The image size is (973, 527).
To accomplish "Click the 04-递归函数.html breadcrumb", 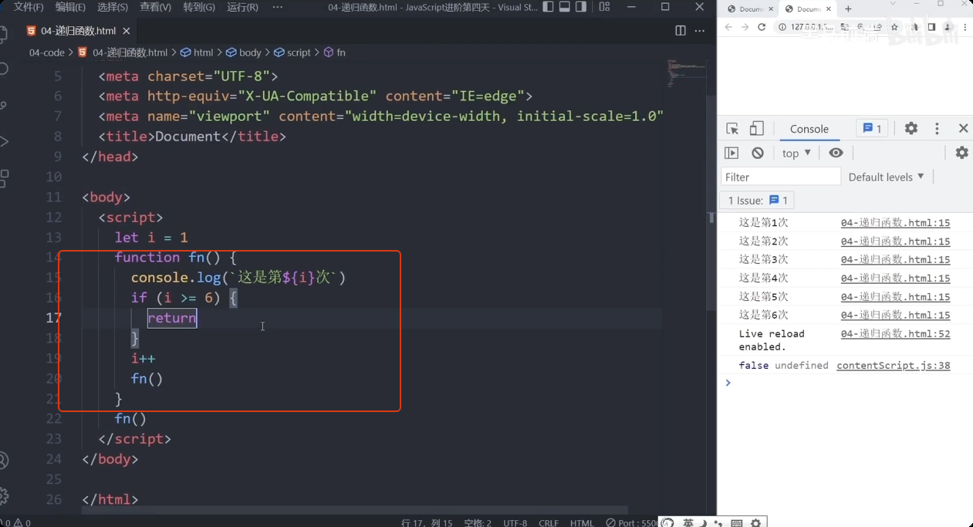I will (x=123, y=52).
